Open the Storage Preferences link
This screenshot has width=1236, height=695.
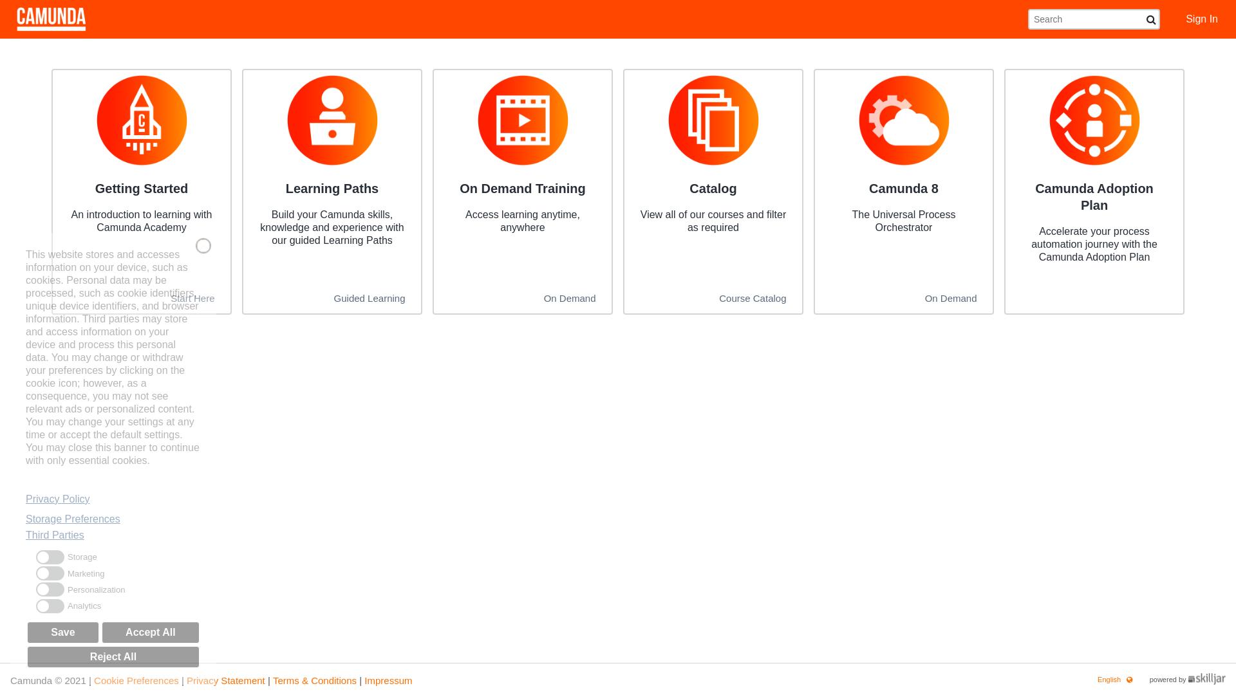(73, 519)
